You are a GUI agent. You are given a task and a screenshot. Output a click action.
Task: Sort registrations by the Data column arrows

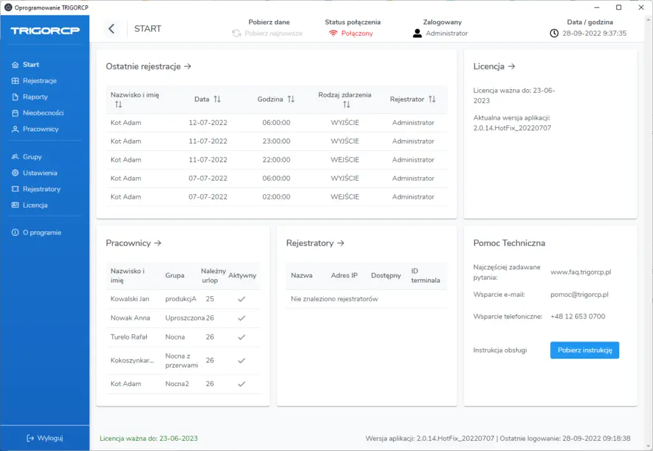(217, 99)
